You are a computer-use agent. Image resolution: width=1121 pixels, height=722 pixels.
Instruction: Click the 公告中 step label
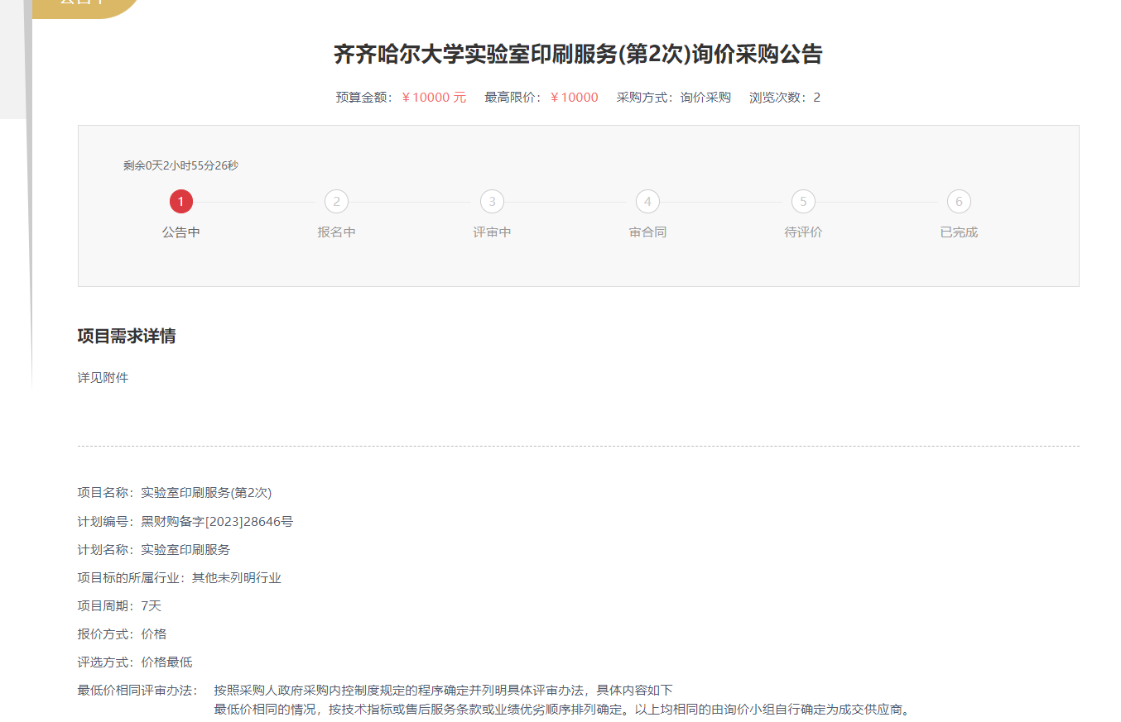(x=180, y=232)
